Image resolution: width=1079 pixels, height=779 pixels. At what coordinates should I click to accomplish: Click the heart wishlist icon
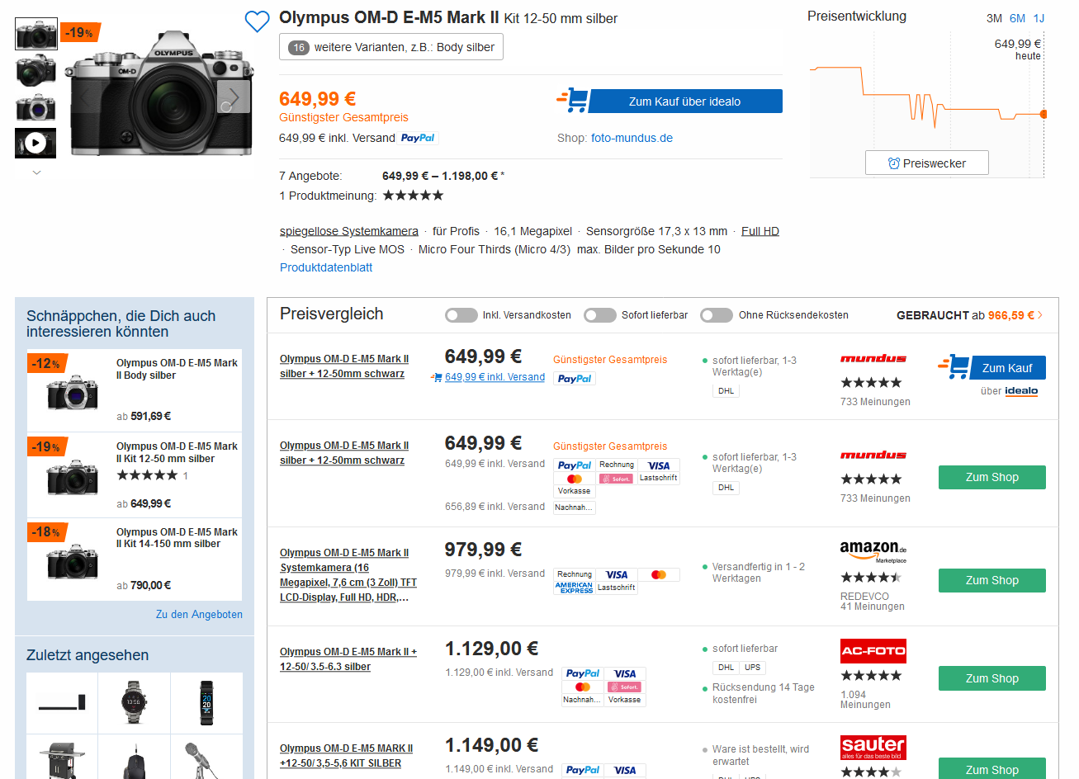click(x=258, y=21)
